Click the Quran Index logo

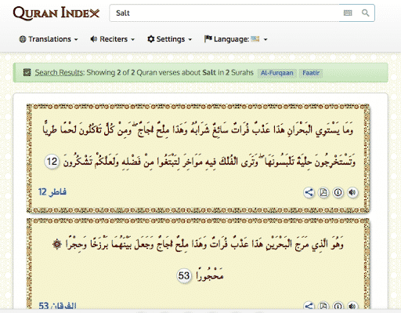point(56,13)
